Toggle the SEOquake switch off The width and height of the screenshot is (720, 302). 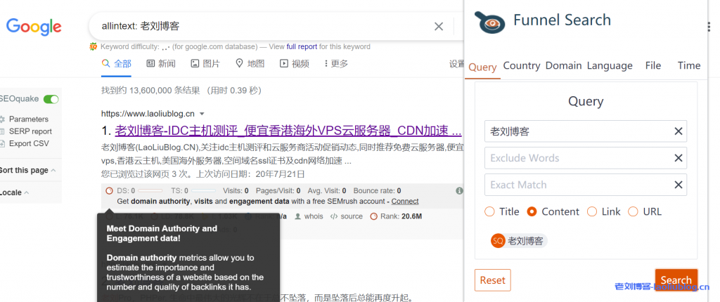coord(51,100)
